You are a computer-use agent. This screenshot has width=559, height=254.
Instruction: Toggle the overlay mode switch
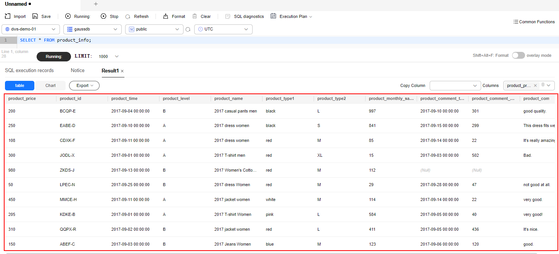(518, 55)
